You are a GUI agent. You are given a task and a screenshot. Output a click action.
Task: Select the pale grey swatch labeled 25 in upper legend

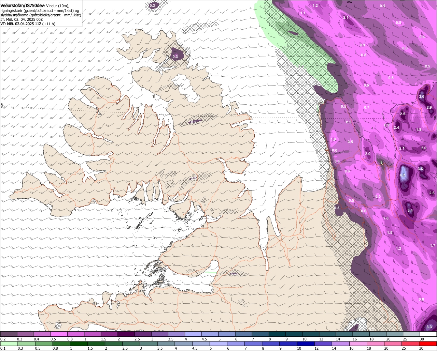412,334
